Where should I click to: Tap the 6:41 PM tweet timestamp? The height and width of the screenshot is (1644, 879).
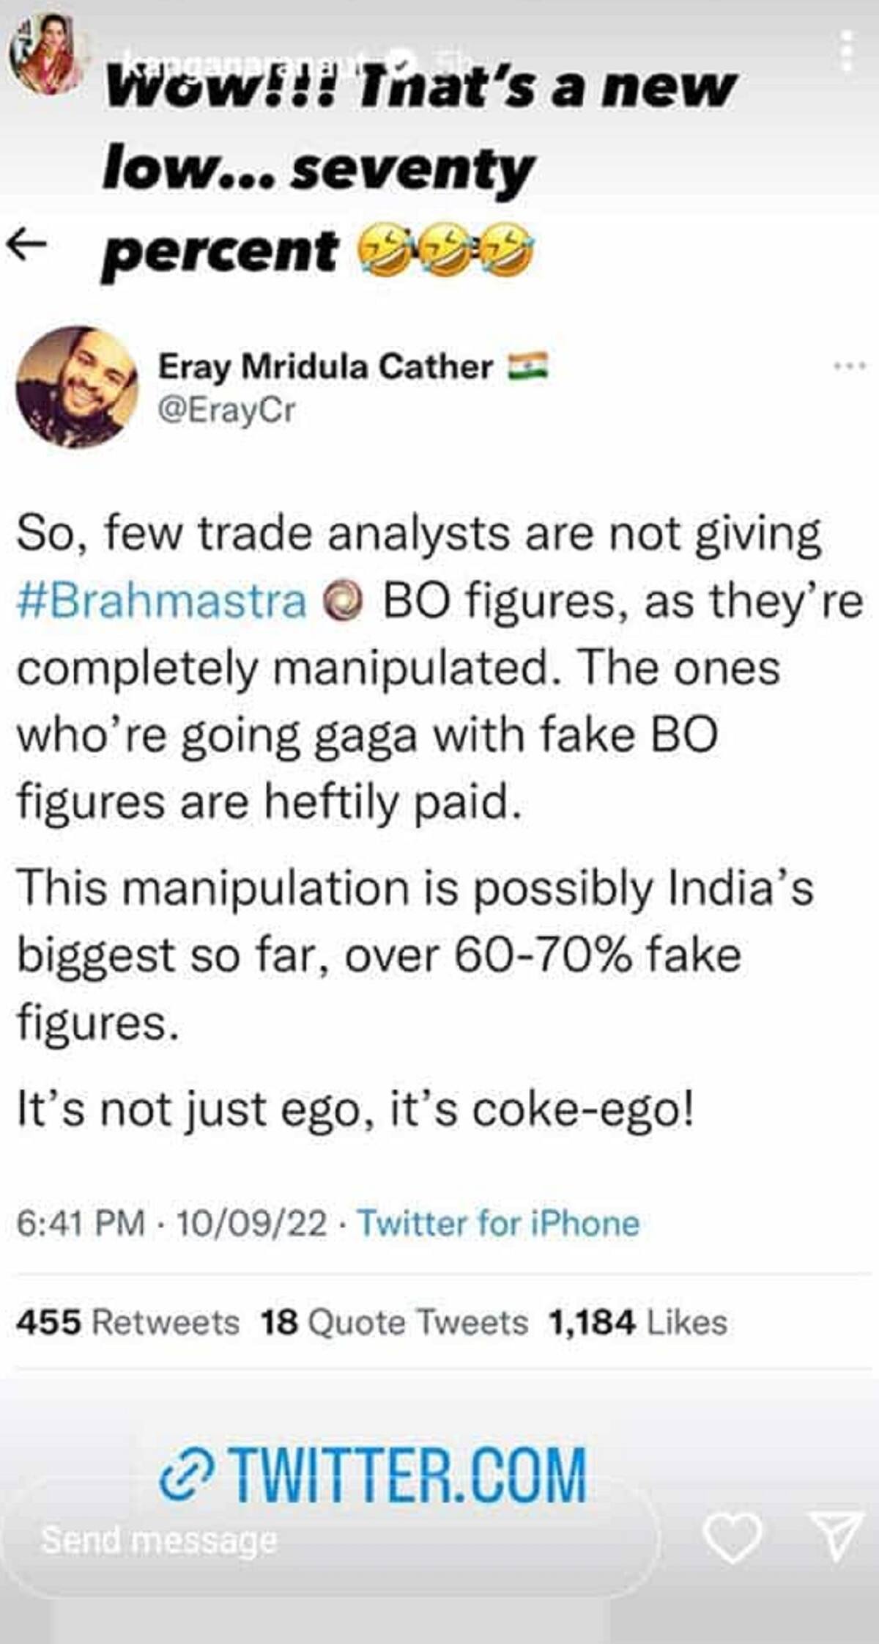[x=80, y=1224]
